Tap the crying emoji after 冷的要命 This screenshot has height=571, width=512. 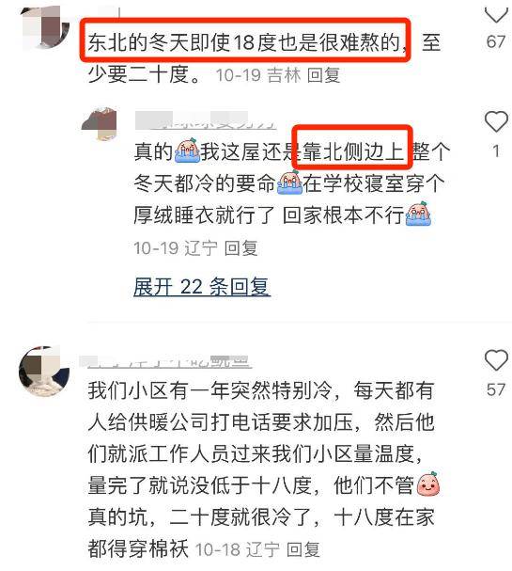pos(289,182)
